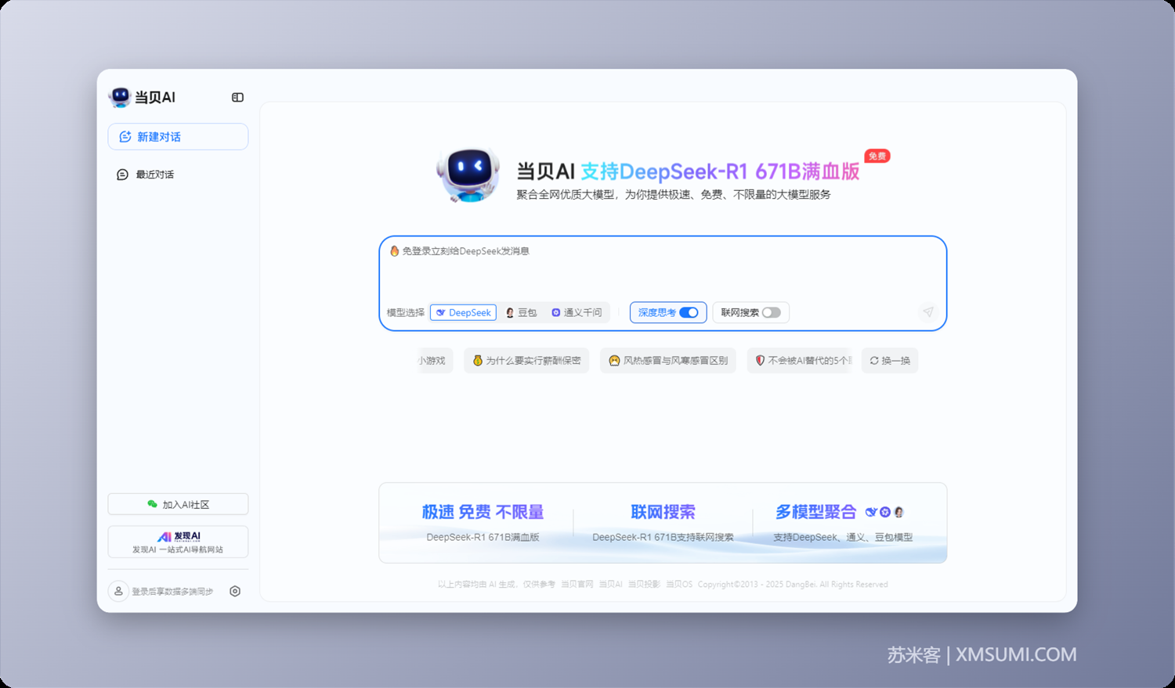Click the red 免费 badge

pos(877,156)
